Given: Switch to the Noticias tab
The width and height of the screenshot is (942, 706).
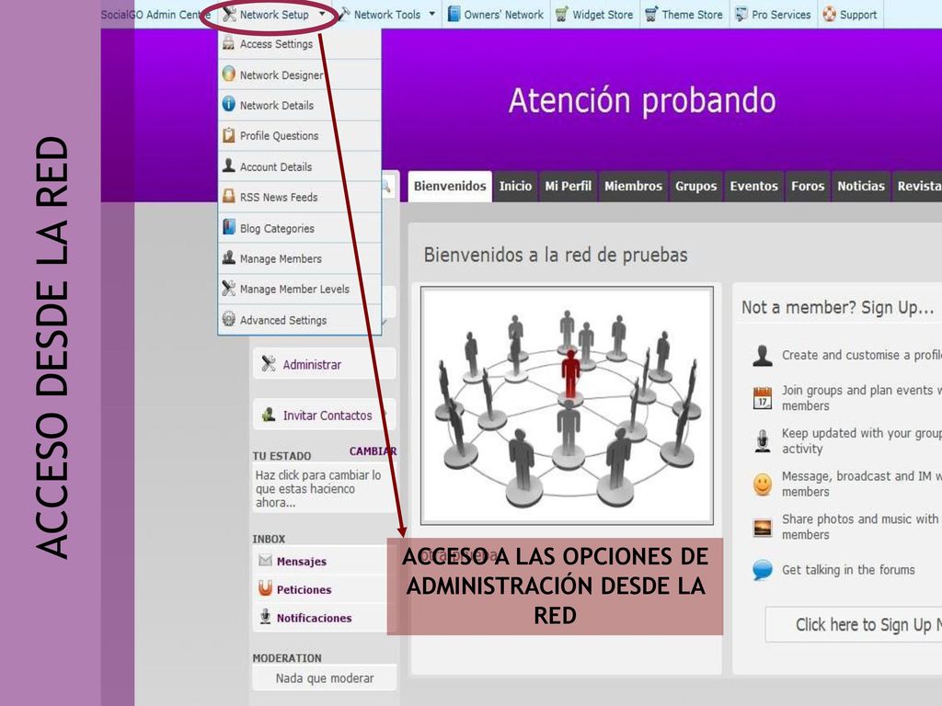Looking at the screenshot, I should 861,186.
